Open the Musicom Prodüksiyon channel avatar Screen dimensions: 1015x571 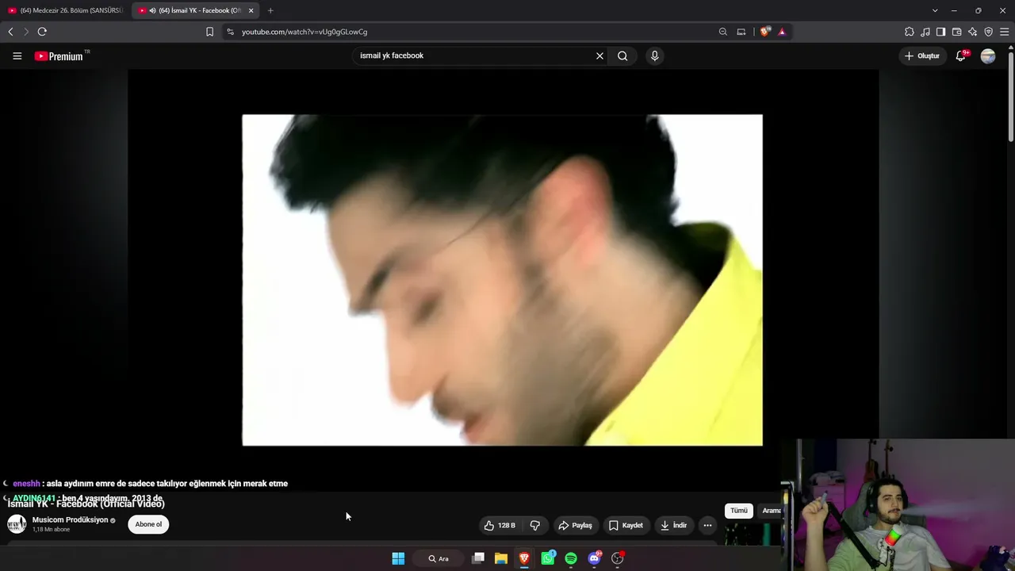(x=17, y=524)
